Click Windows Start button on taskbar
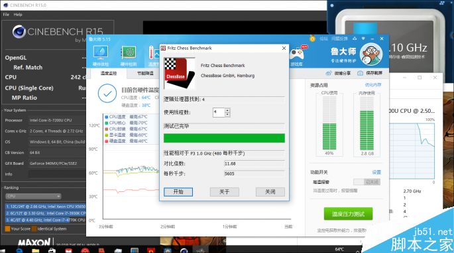The image size is (454, 253). (x=3, y=250)
